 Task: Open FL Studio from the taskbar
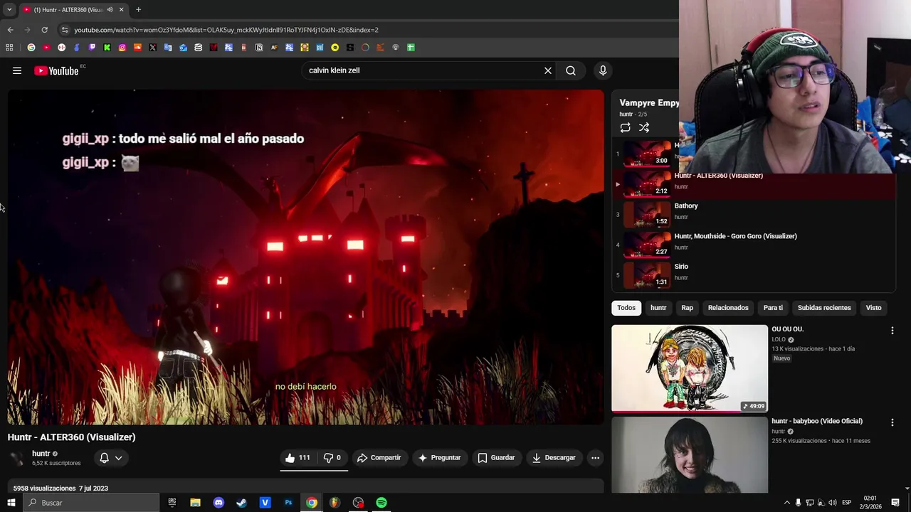click(x=335, y=503)
